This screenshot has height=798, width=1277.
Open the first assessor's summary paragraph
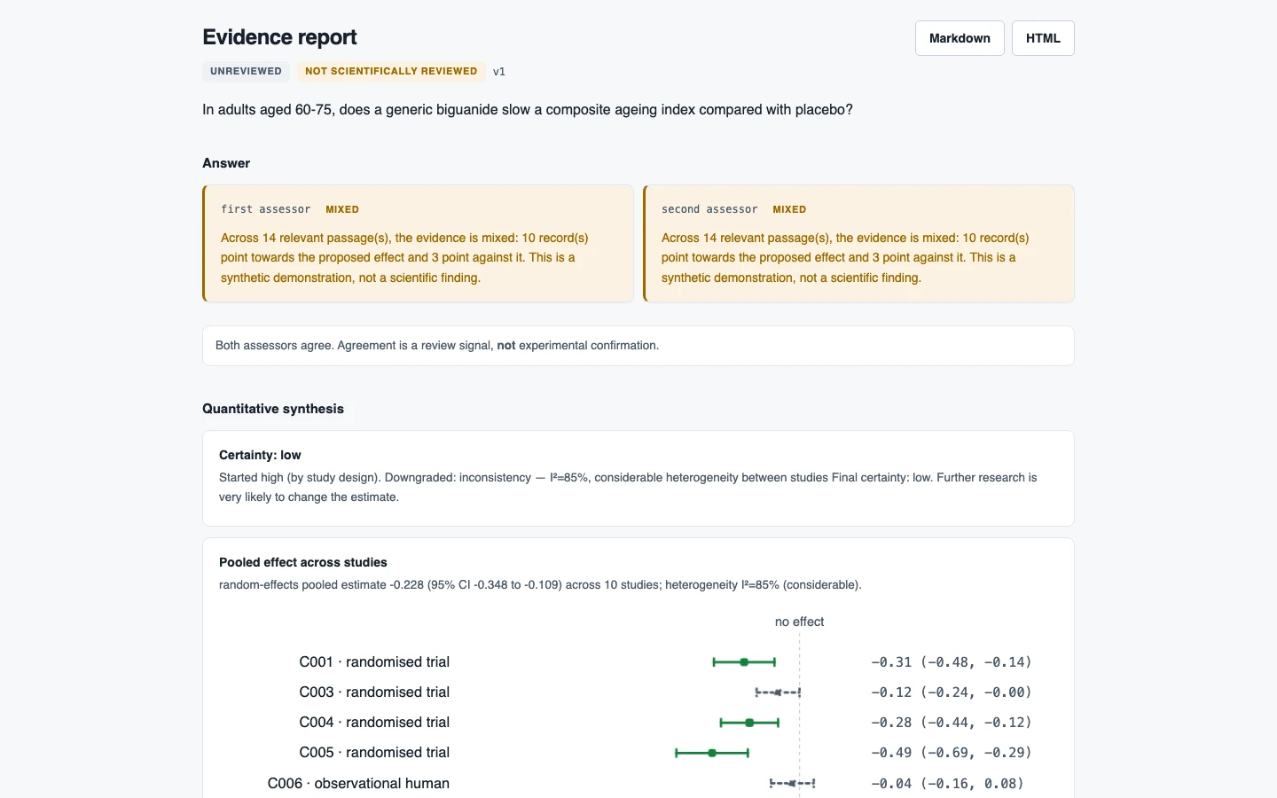pyautogui.click(x=404, y=258)
